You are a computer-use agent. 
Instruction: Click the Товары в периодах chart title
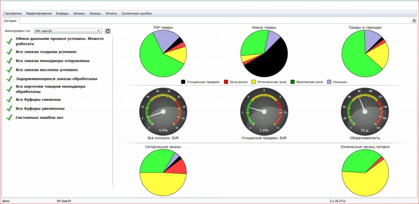pos(365,27)
